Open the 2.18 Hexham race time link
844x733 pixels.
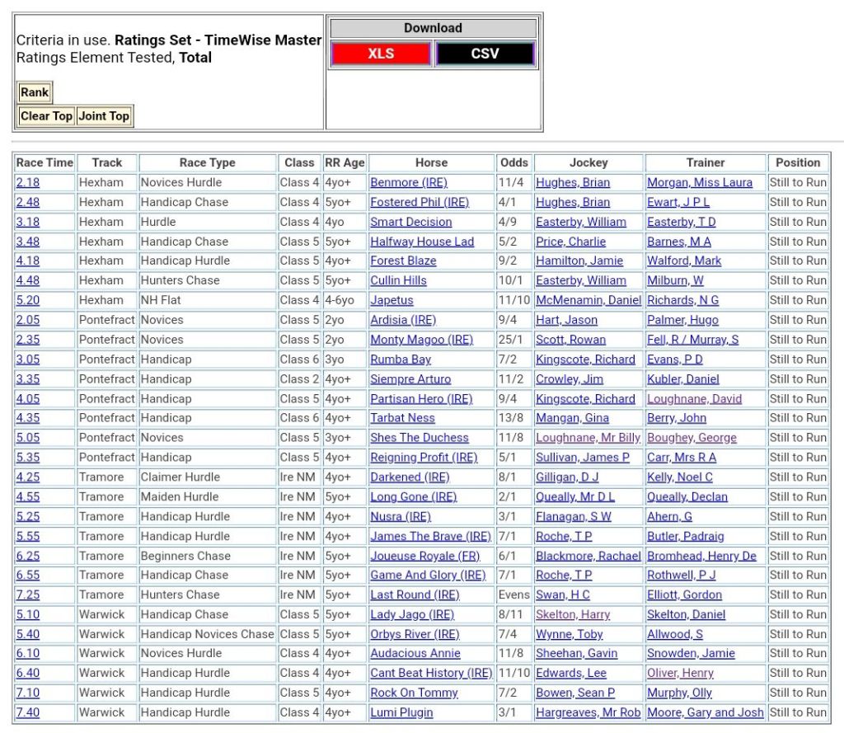tap(27, 182)
